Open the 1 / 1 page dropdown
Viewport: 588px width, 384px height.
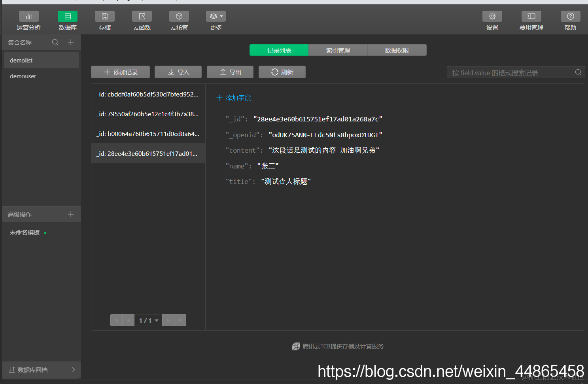[148, 320]
